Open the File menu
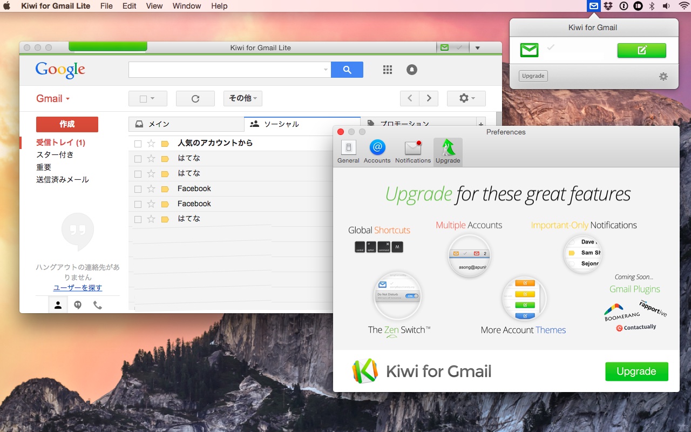 pos(106,6)
